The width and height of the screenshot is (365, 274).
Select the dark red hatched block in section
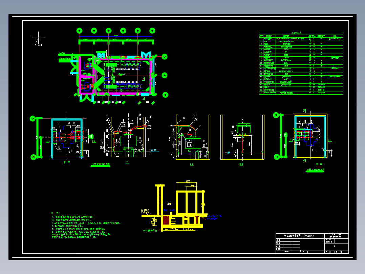pos(166,220)
